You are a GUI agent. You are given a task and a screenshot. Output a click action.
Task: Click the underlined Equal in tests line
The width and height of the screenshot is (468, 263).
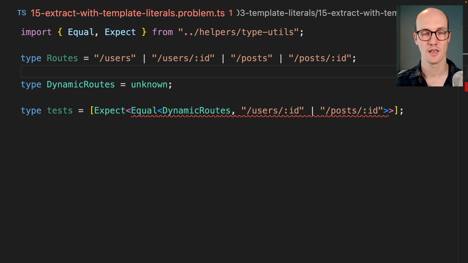coord(144,111)
